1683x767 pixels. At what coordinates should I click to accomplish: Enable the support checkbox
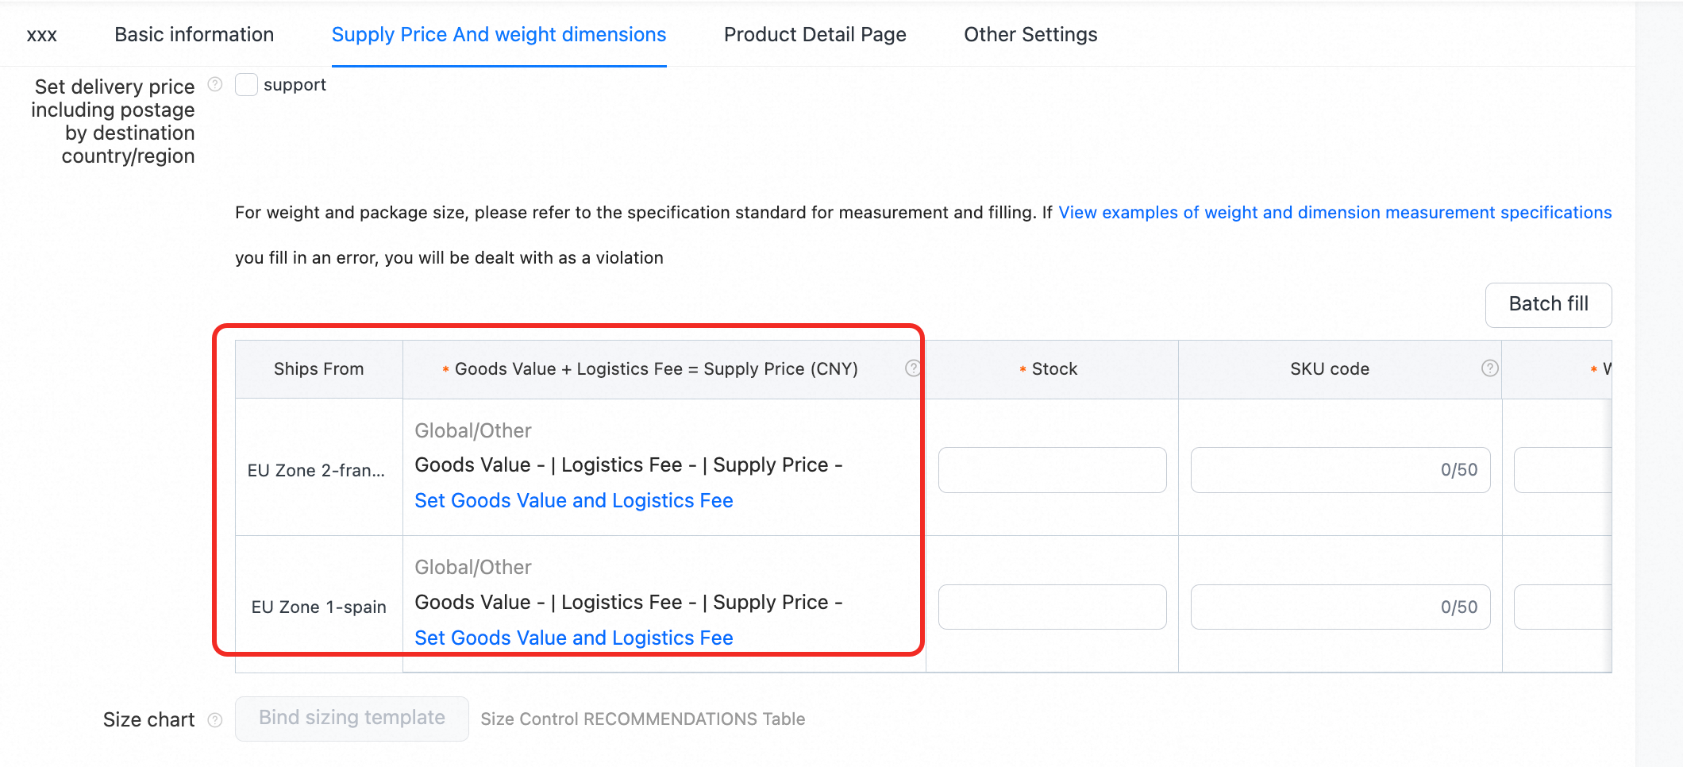click(x=246, y=85)
